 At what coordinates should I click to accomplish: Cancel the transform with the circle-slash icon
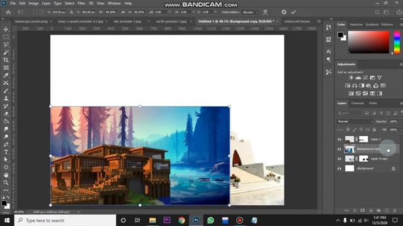[x=284, y=12]
